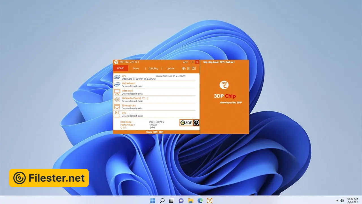Screen dimensions: 362x204
Task: Click the taskbar volume speaker icon
Action: click(342, 201)
